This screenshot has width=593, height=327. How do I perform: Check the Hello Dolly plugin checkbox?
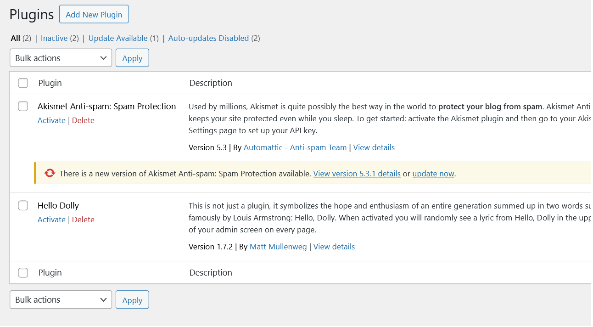pyautogui.click(x=23, y=205)
